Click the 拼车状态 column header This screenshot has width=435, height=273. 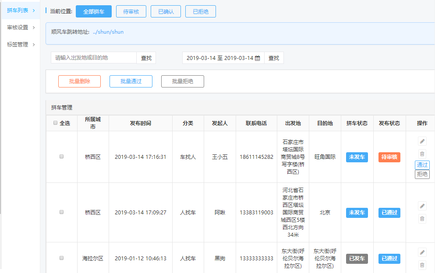357,123
